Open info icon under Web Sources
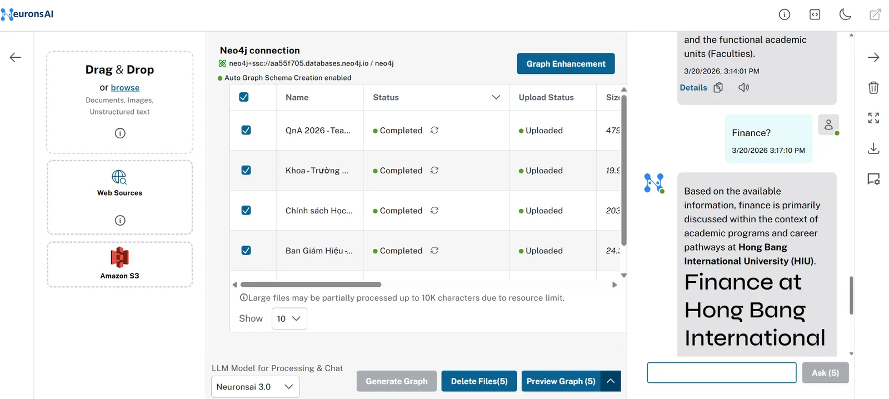This screenshot has width=889, height=399. tap(120, 221)
